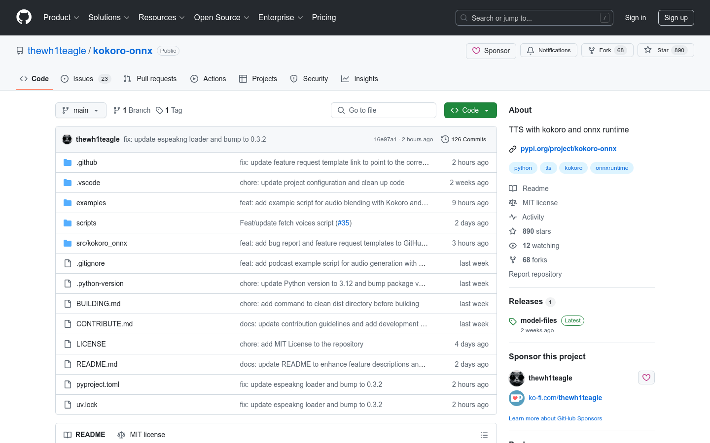
Task: Toggle Notifications for this repository
Action: (x=548, y=50)
